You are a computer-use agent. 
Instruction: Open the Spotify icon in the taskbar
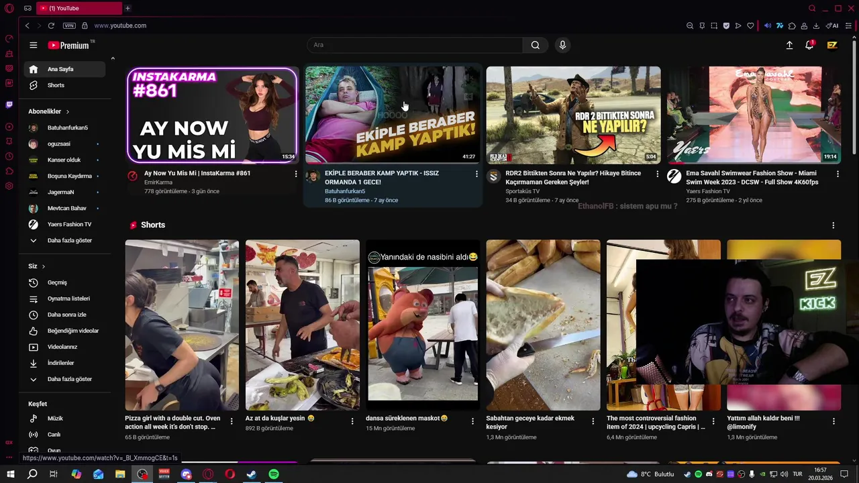pyautogui.click(x=274, y=474)
